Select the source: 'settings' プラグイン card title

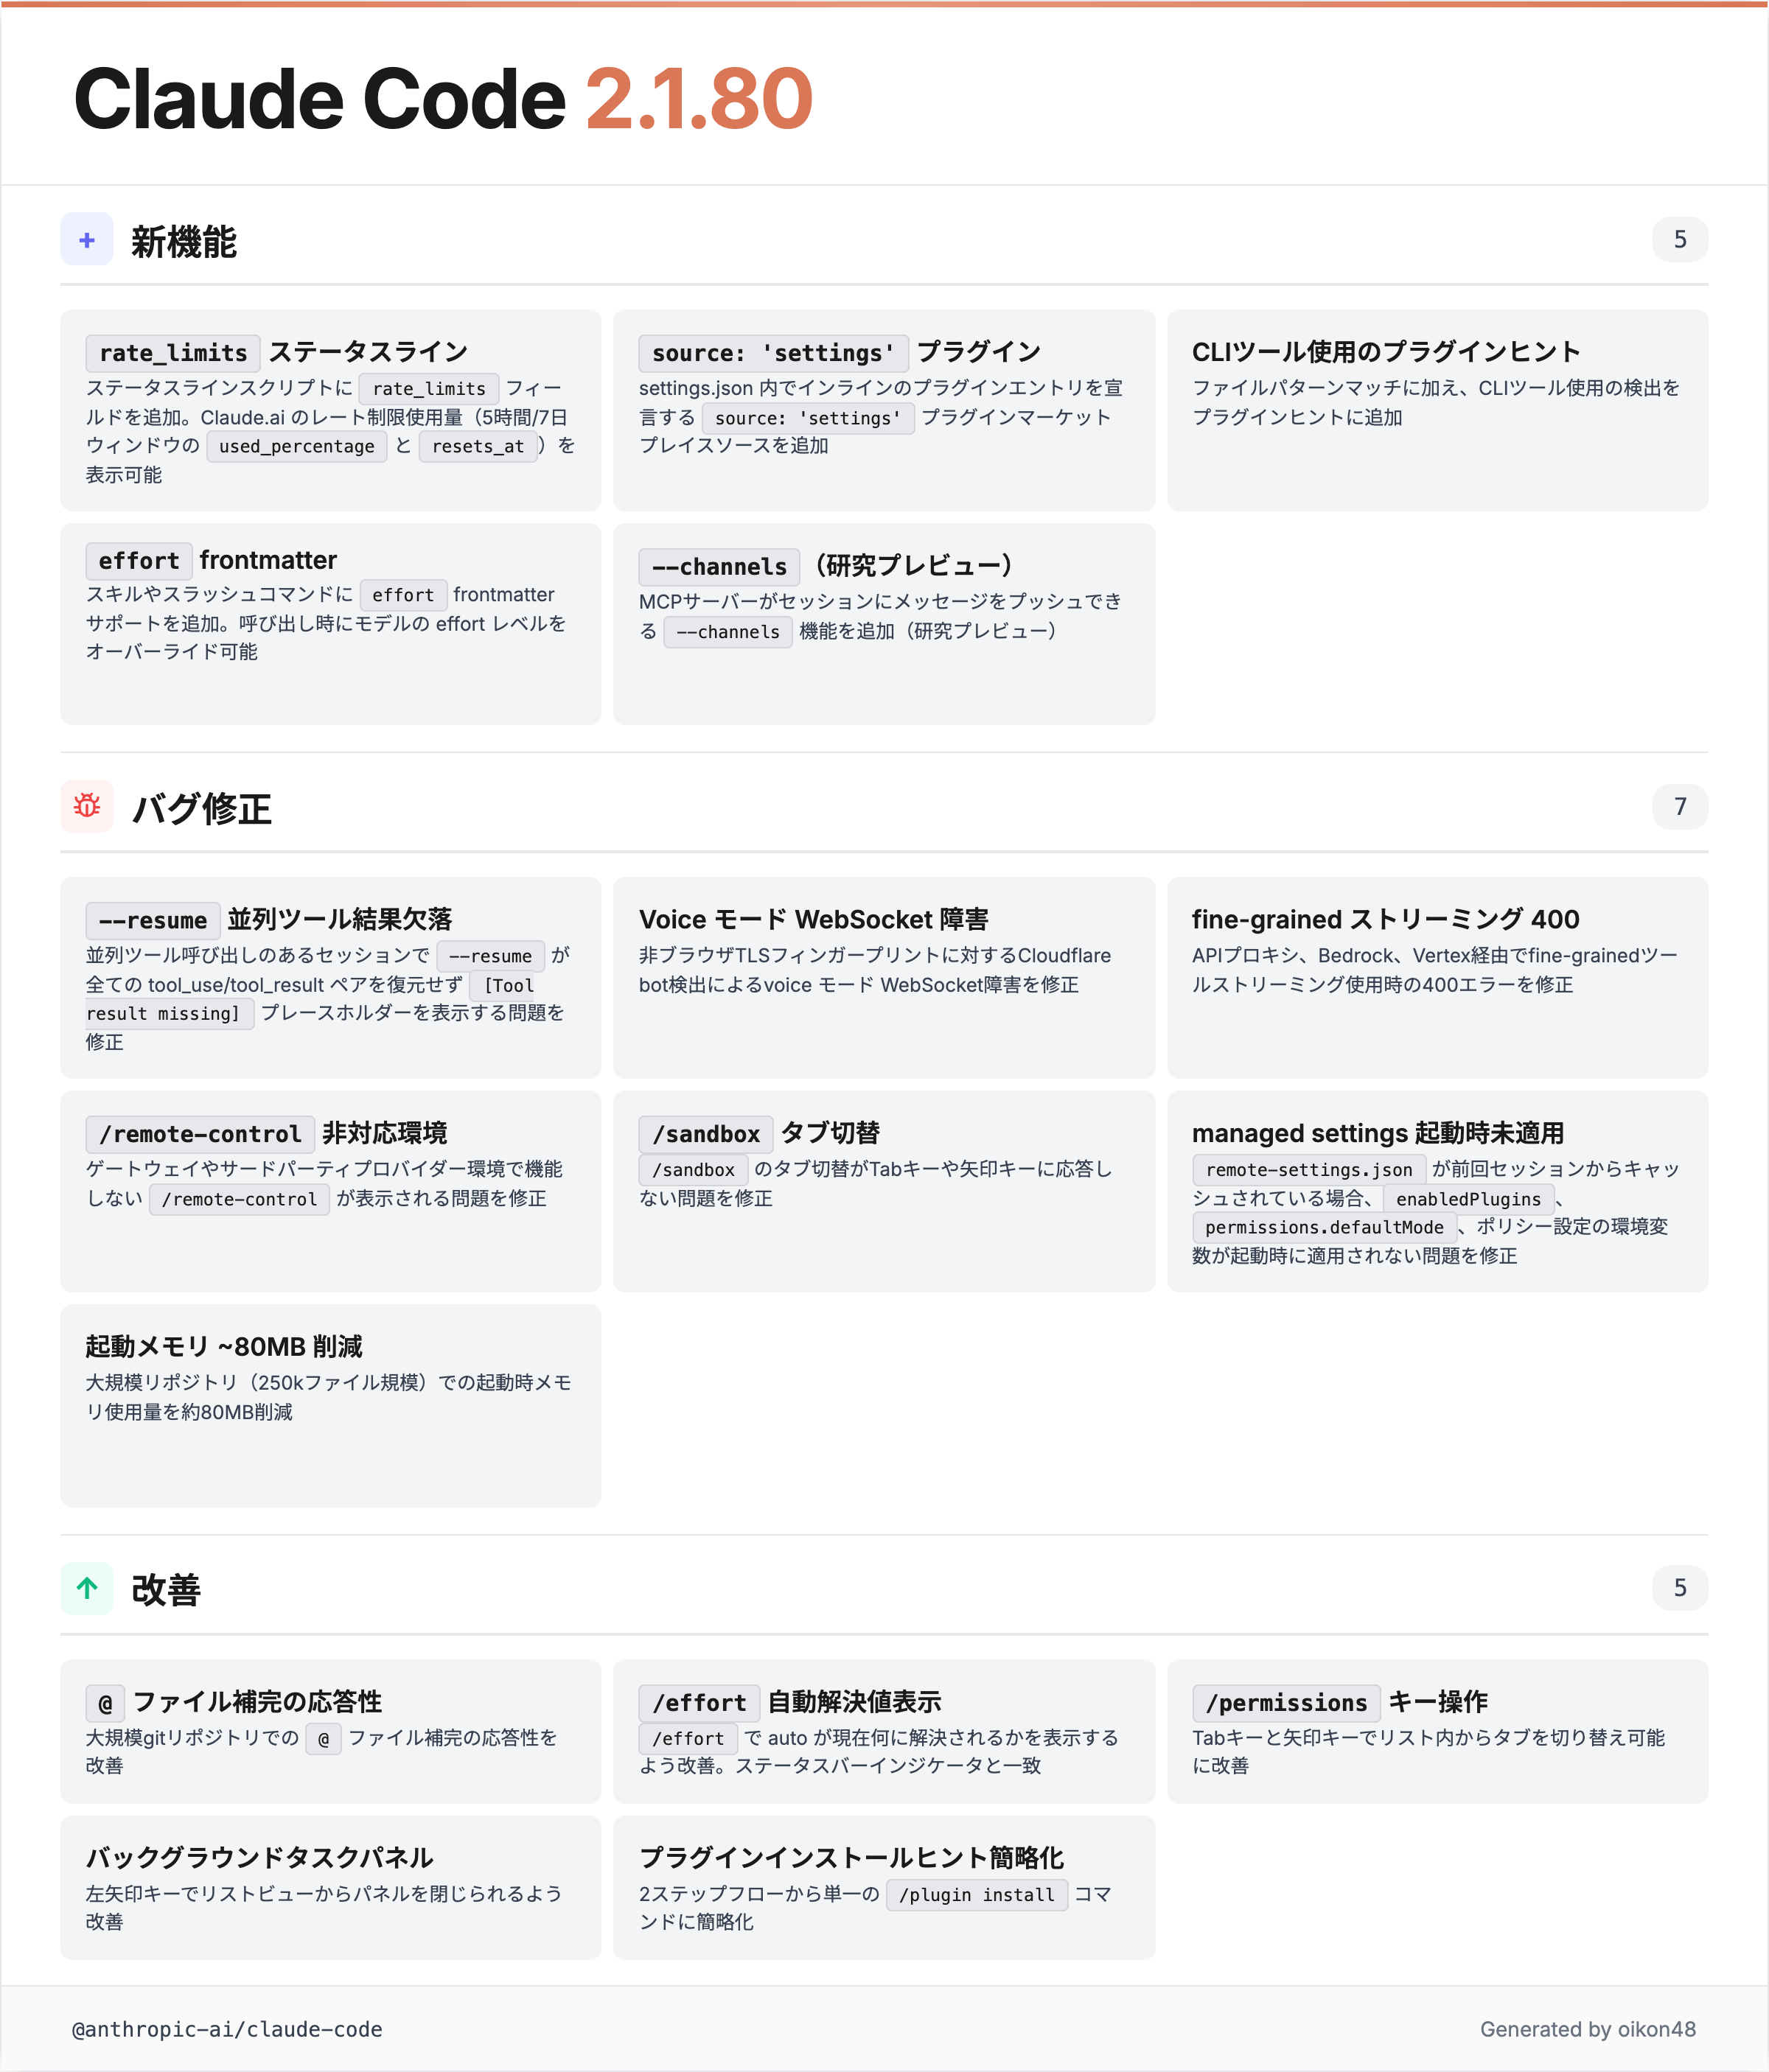(840, 352)
